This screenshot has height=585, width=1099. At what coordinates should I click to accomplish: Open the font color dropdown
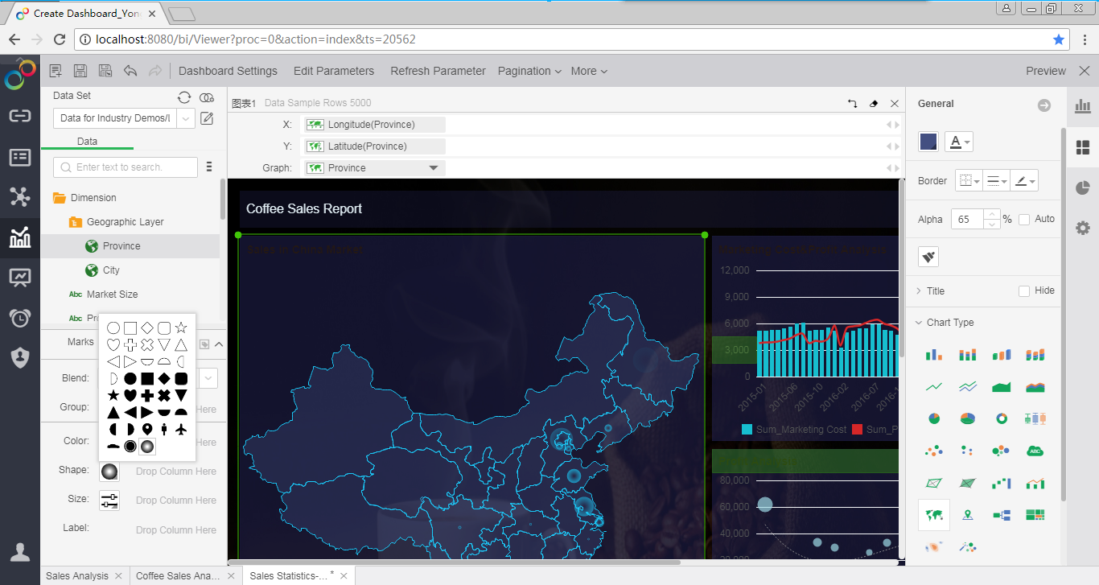pos(958,142)
